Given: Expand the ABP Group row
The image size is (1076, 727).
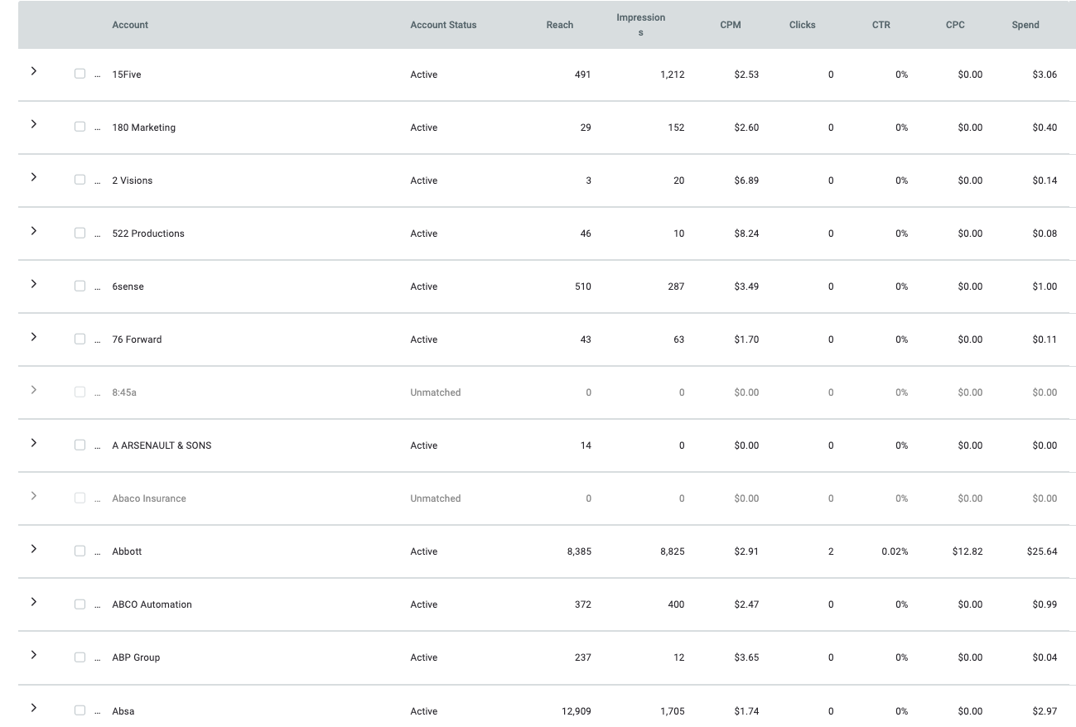Looking at the screenshot, I should click(x=34, y=655).
